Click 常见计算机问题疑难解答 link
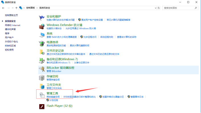 click(118, 20)
